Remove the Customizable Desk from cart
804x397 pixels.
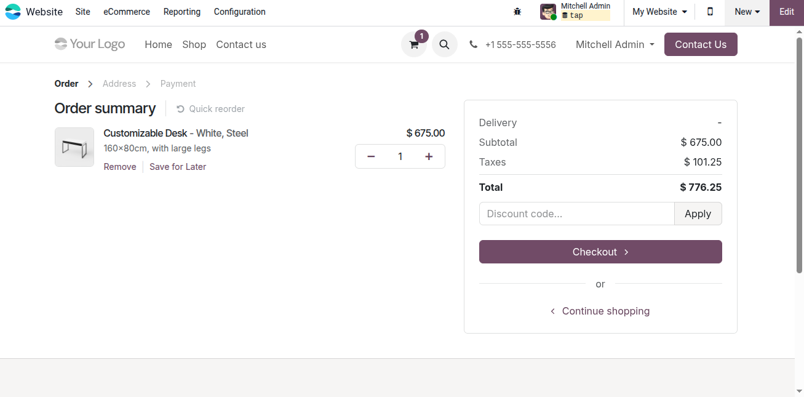pyautogui.click(x=119, y=166)
